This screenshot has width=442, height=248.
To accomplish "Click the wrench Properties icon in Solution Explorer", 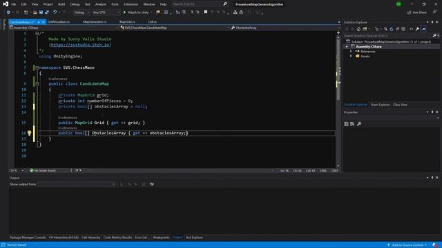I will 417,29.
